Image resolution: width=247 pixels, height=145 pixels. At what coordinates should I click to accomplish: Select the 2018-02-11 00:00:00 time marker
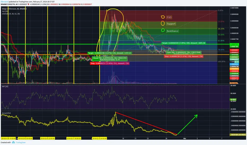(74, 138)
